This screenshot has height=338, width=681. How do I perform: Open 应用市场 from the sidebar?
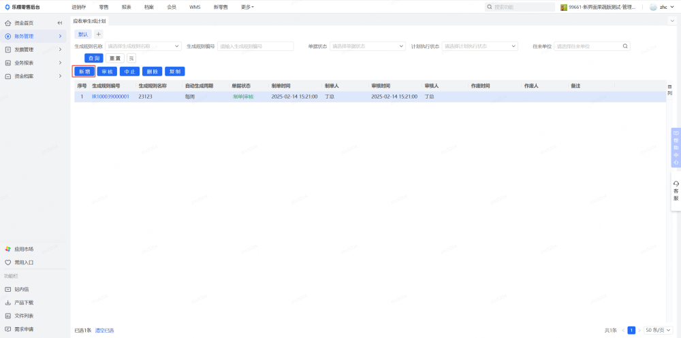pyautogui.click(x=24, y=249)
